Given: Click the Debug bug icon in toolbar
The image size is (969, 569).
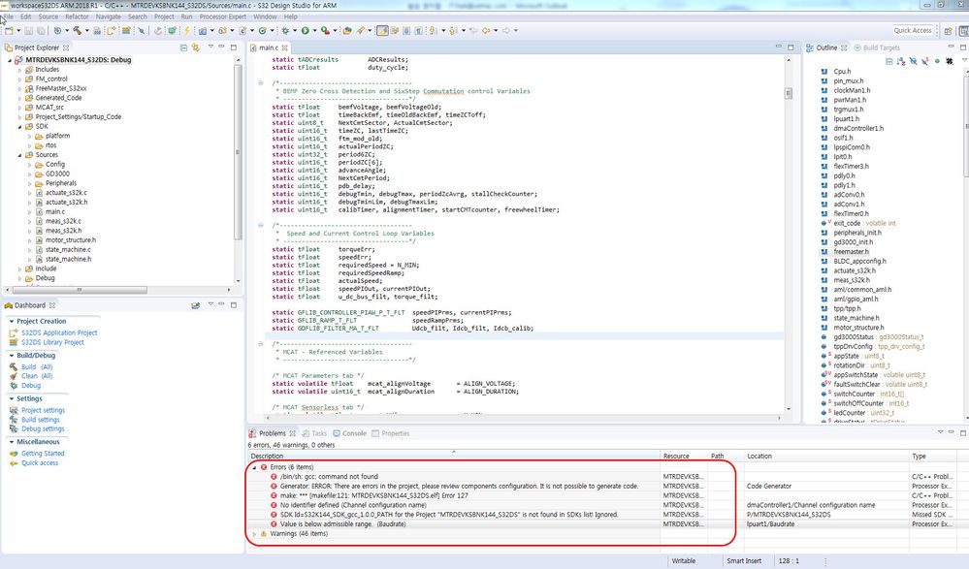Looking at the screenshot, I should [x=285, y=30].
